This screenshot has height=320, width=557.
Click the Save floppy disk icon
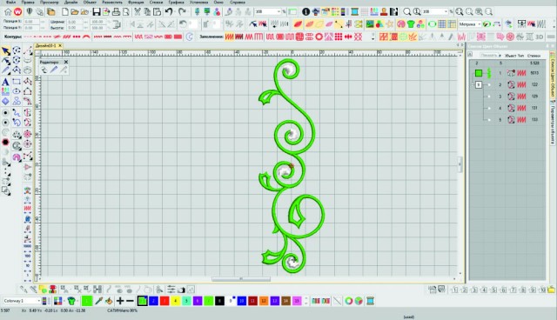point(97,11)
